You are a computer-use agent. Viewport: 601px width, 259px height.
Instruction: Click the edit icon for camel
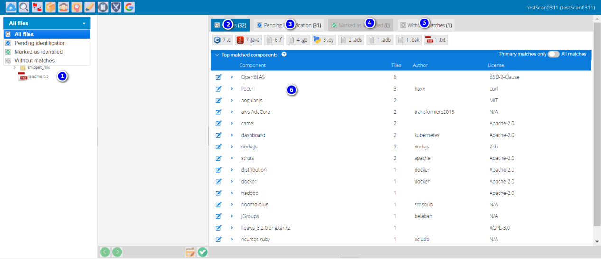pyautogui.click(x=219, y=123)
